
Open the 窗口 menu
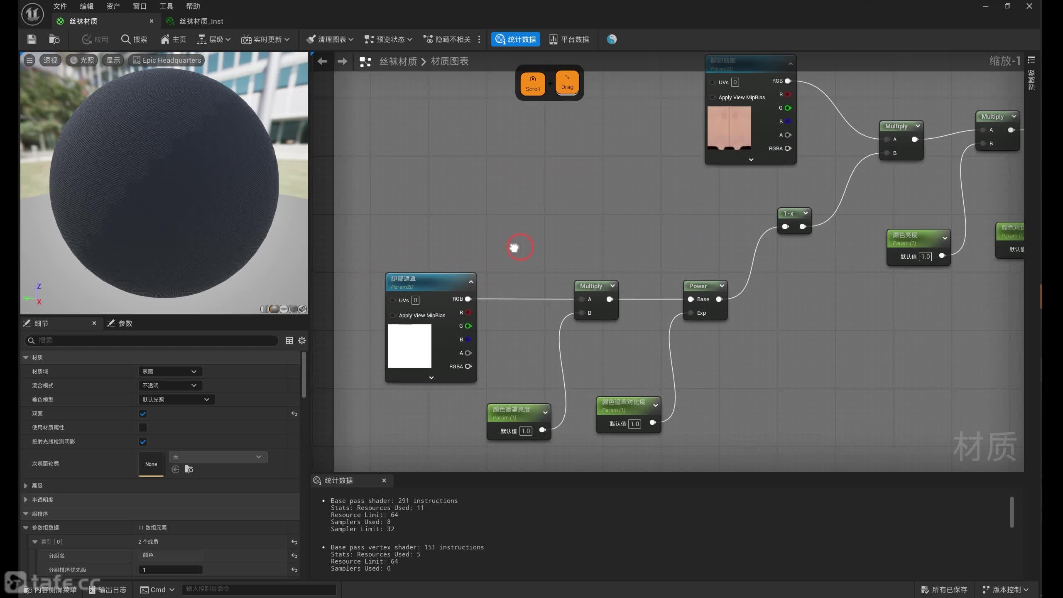[x=140, y=6]
